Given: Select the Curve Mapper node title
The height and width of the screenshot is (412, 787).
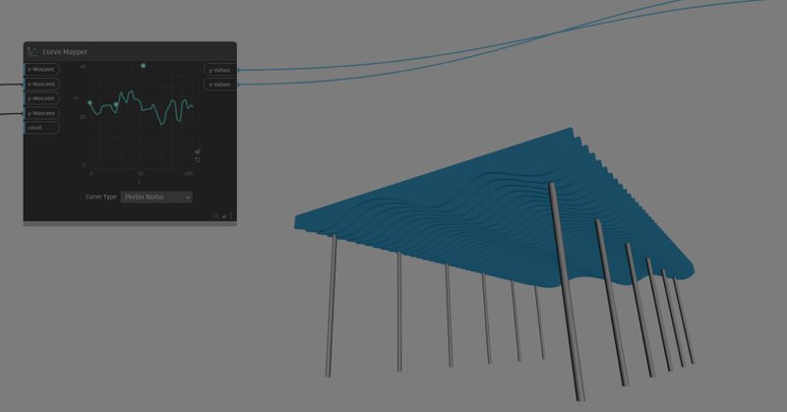Looking at the screenshot, I should 65,52.
